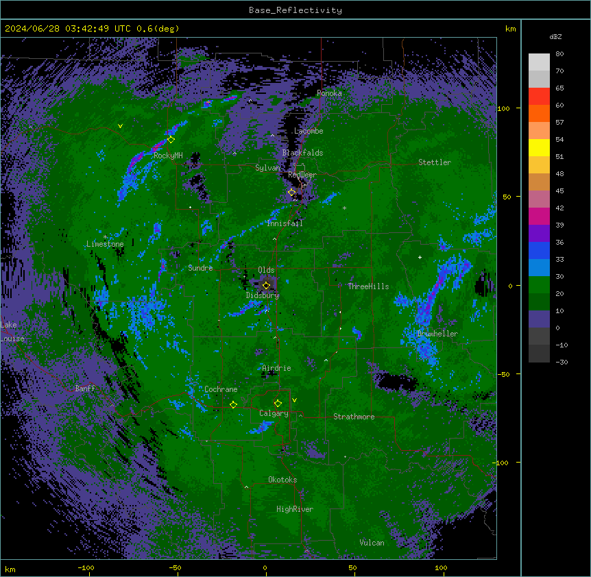Click the Calgary city label
591x577 pixels.
[274, 413]
